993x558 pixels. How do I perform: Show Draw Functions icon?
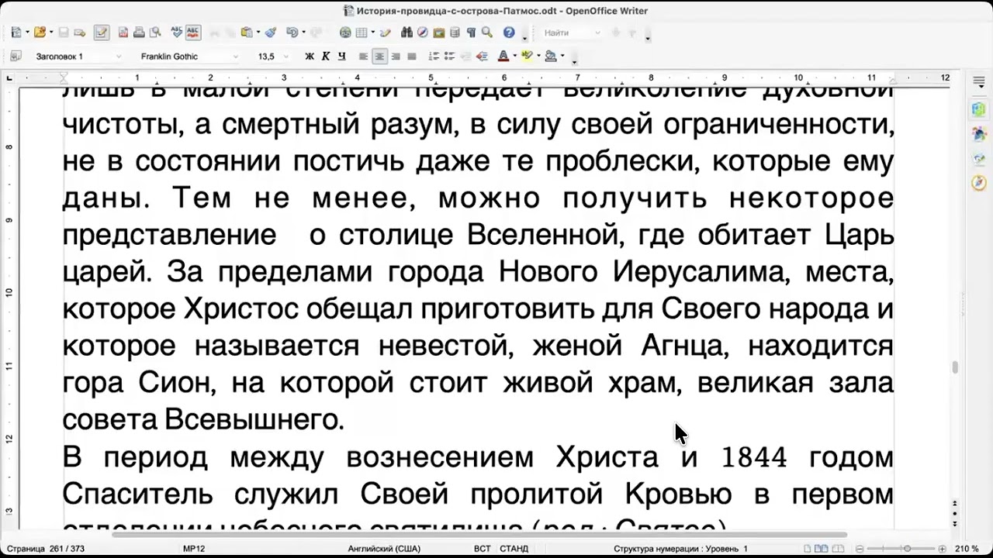[386, 33]
